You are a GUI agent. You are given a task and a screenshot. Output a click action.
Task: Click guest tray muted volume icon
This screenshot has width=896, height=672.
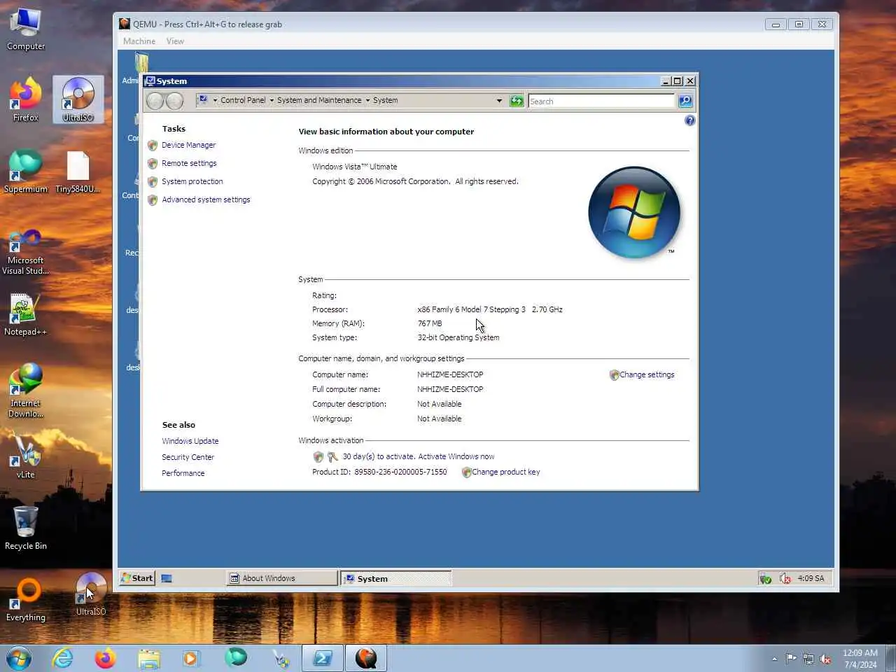pyautogui.click(x=785, y=579)
